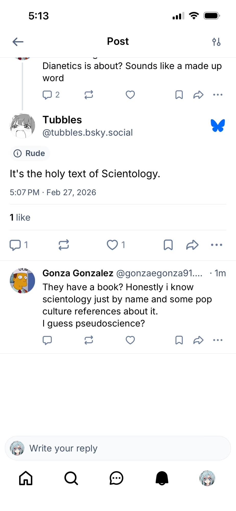
Task: Reply to Tubbles' Scientology post
Action: tap(15, 245)
